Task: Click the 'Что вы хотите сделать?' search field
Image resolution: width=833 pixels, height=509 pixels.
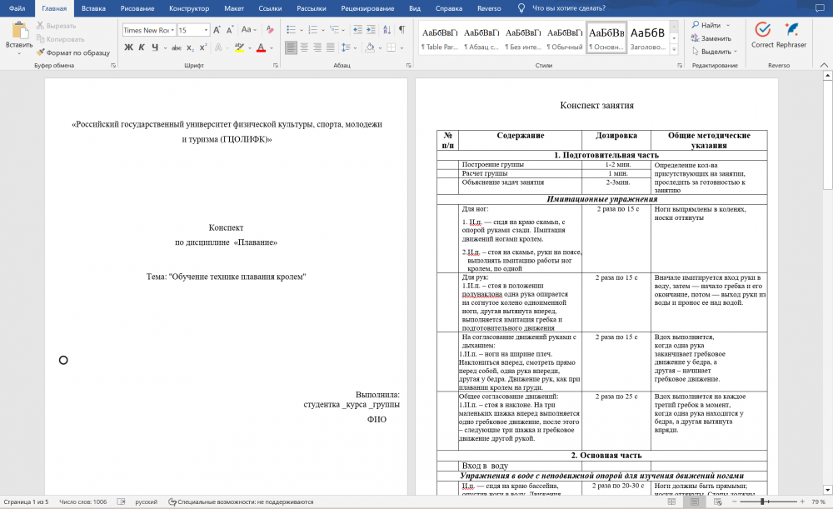Action: 571,7
